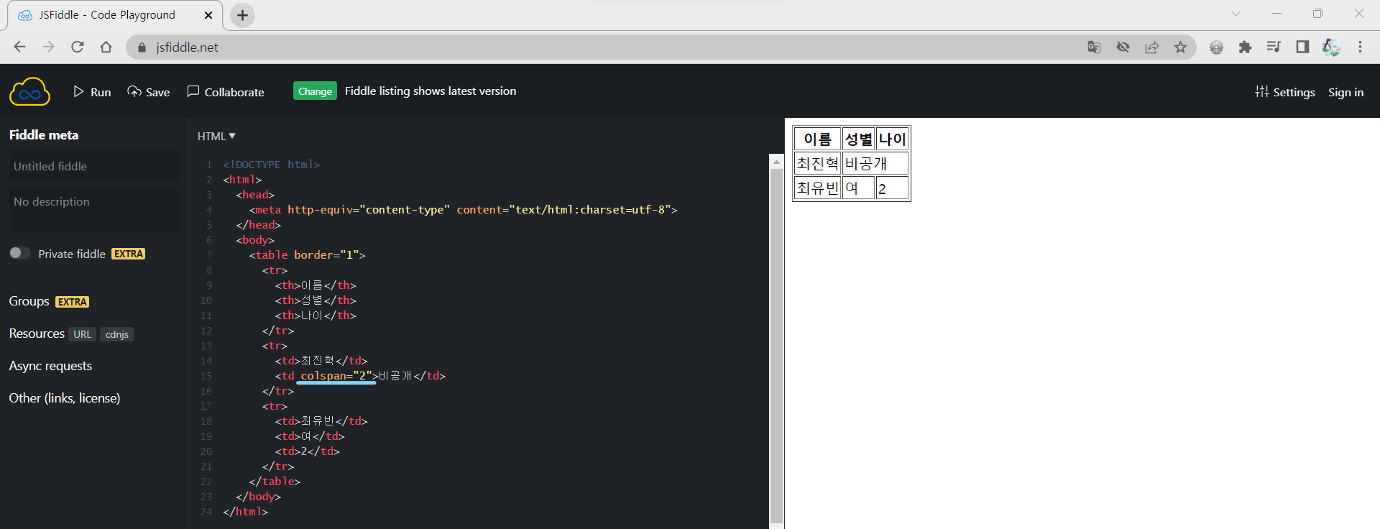Open the Chrome profile avatar

(x=1331, y=47)
